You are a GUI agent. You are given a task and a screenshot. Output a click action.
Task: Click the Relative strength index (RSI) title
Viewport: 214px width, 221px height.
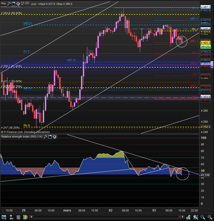[x=22, y=137]
